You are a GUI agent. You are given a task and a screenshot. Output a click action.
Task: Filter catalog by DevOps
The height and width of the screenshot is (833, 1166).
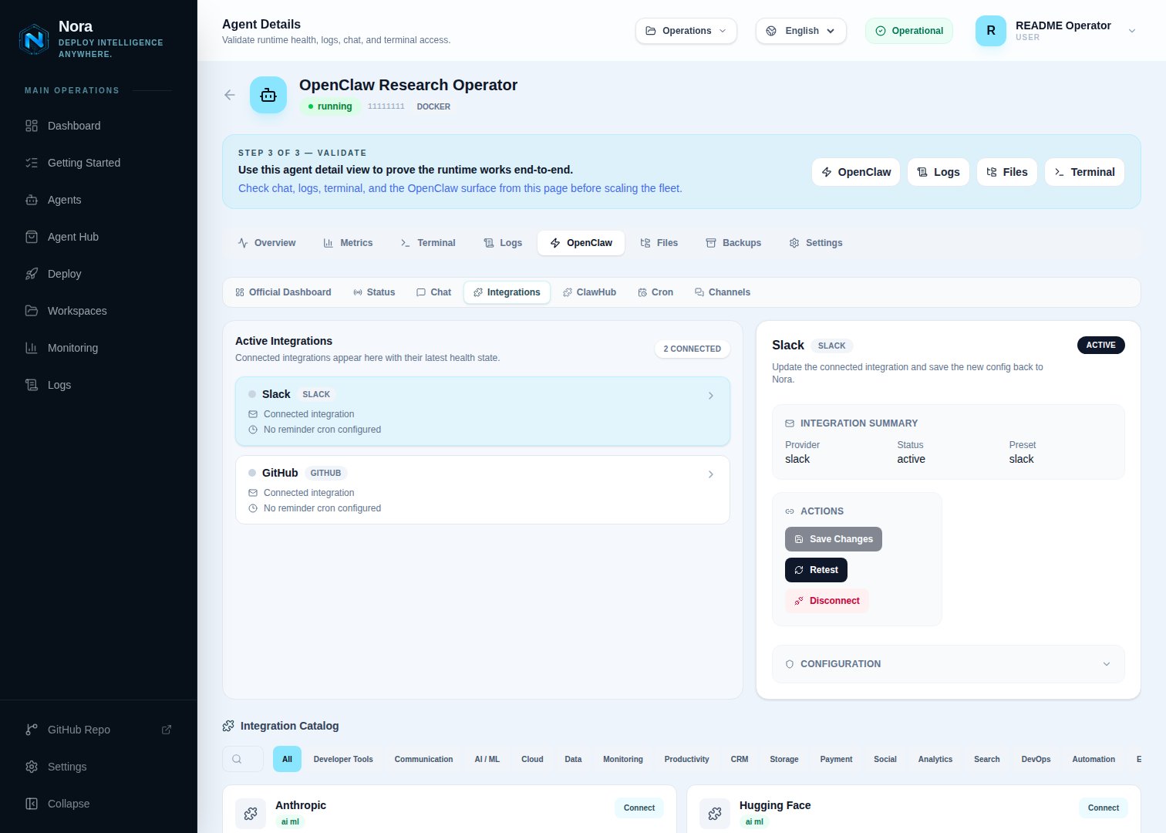[1036, 759]
